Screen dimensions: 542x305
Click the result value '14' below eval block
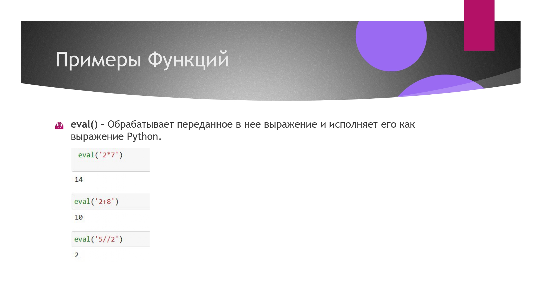click(x=79, y=179)
